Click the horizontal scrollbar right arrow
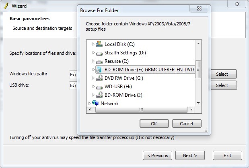The image size is (249, 168). [x=191, y=110]
